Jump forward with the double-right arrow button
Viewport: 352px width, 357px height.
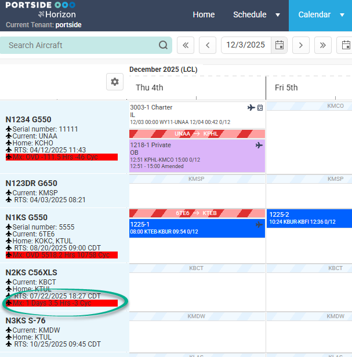pos(323,45)
